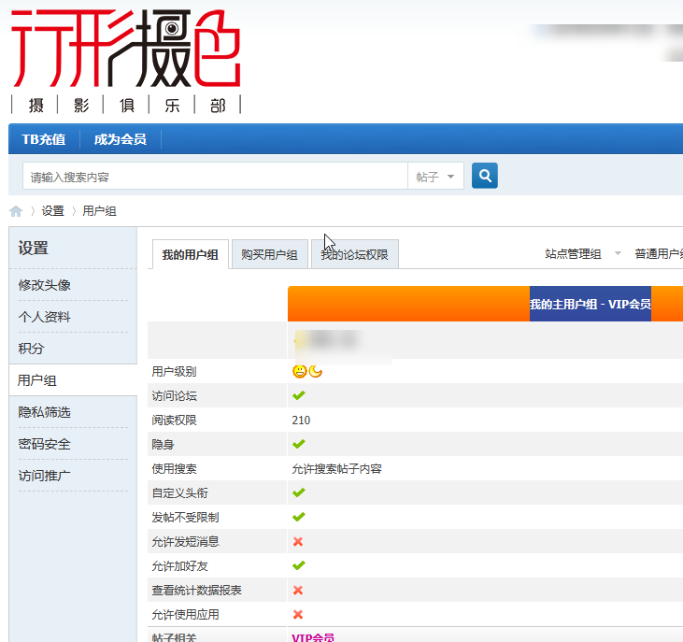Switch to the 我的论坛权限 tab
Image resolution: width=683 pixels, height=642 pixels.
(354, 254)
